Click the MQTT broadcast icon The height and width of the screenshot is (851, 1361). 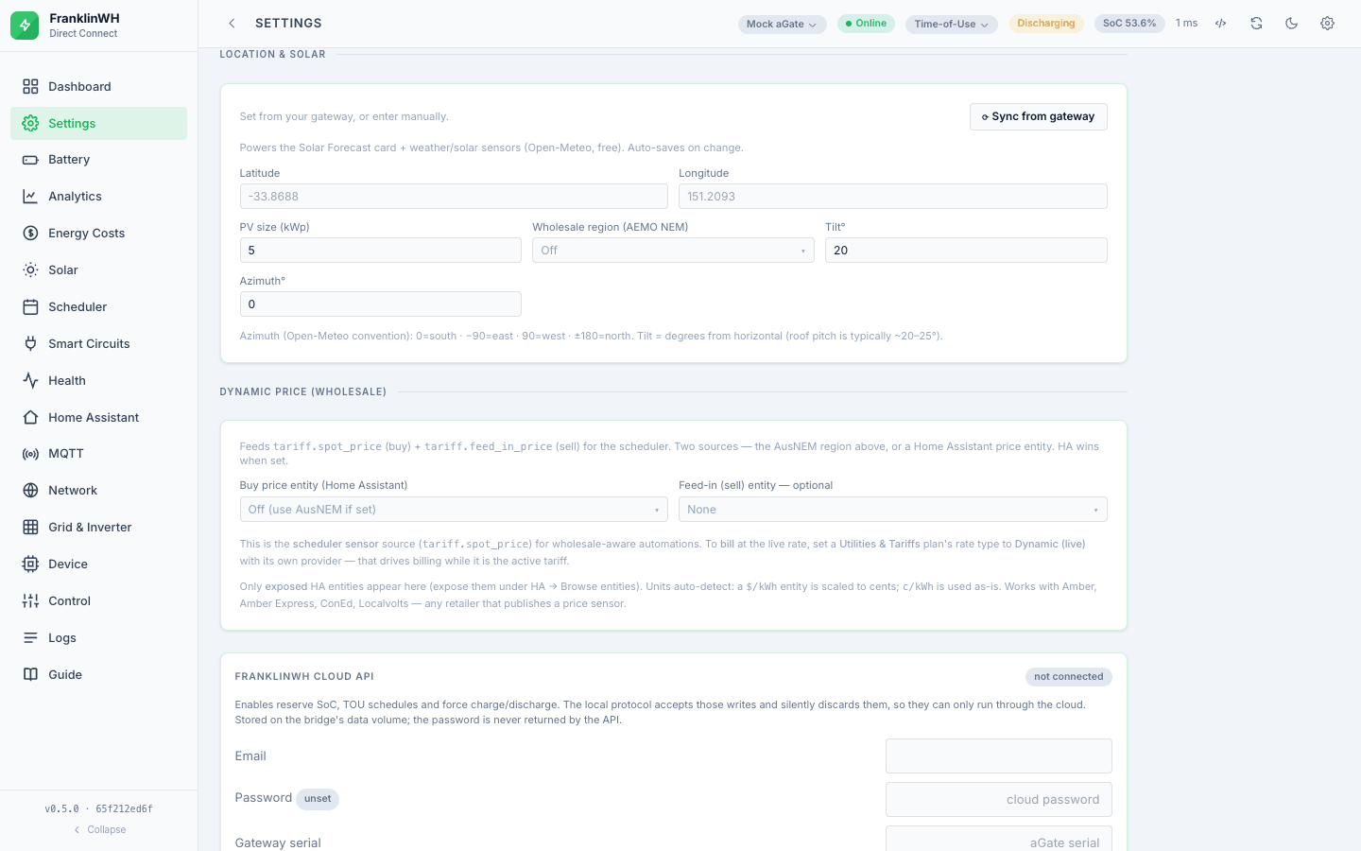[x=30, y=454]
